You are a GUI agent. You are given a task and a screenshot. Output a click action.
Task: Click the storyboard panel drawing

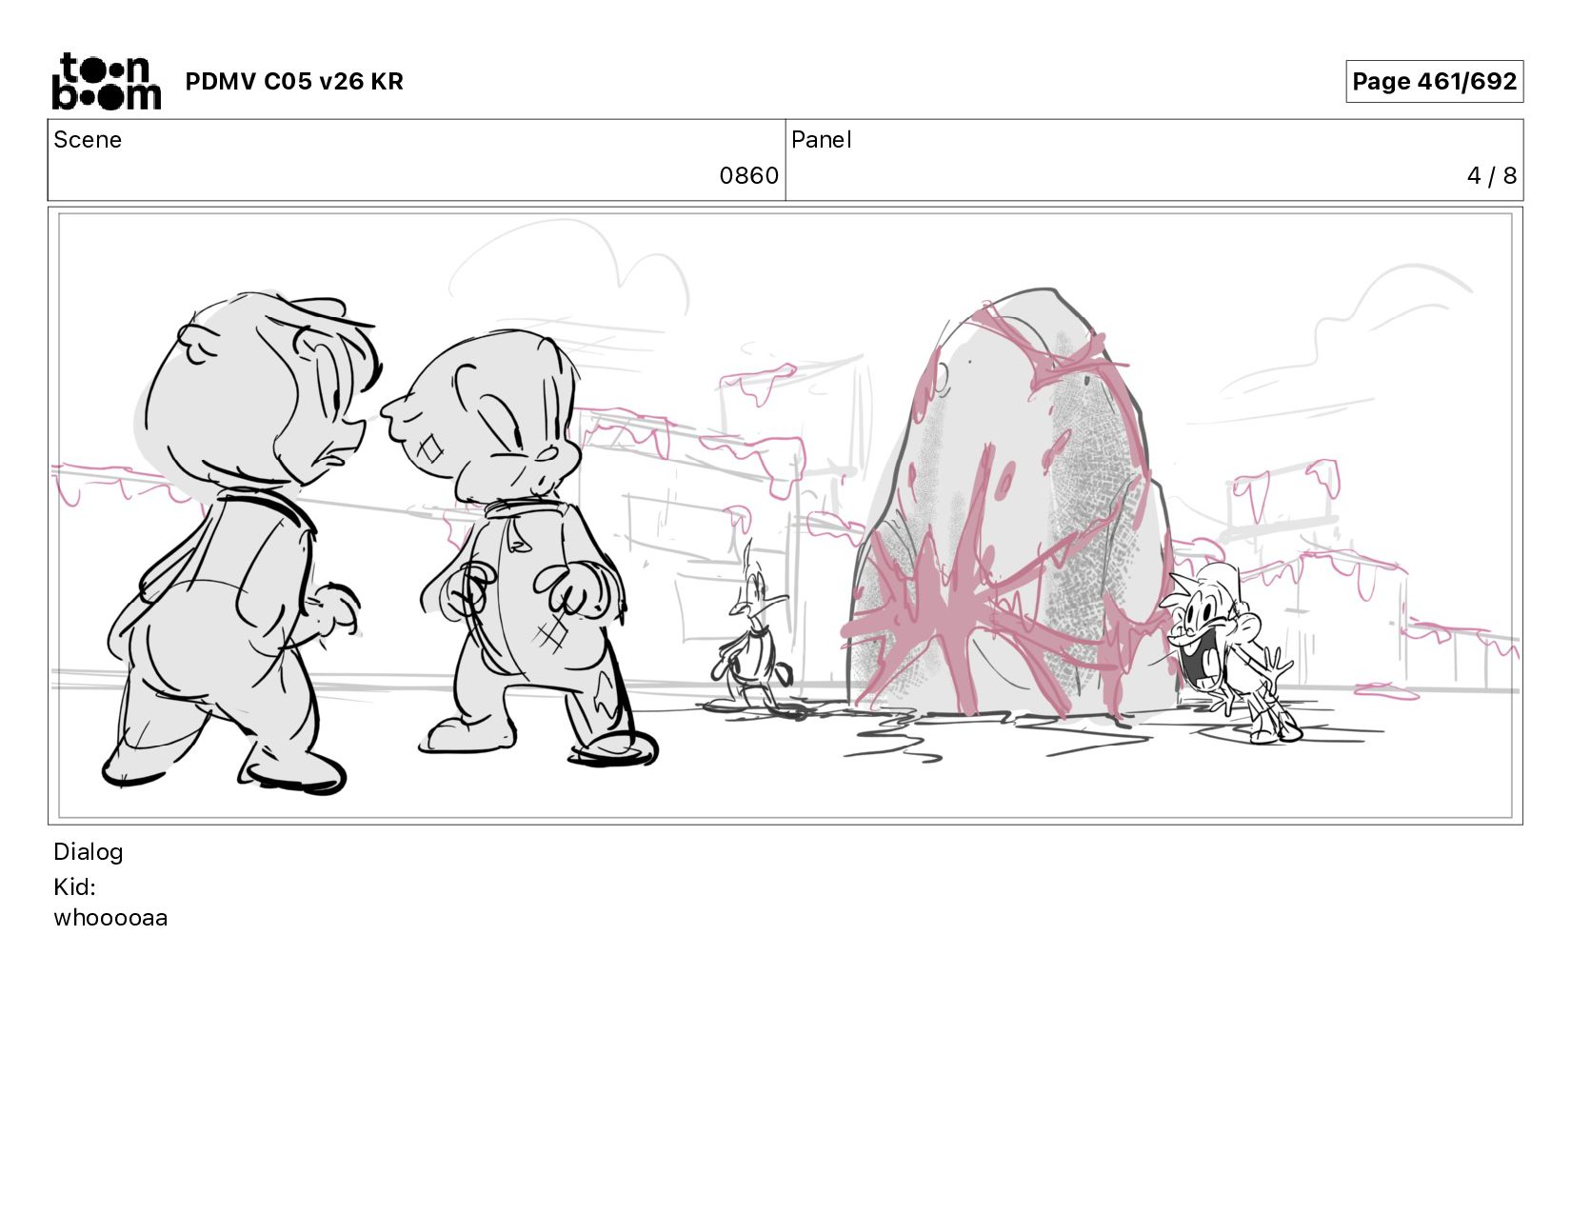pyautogui.click(x=785, y=515)
